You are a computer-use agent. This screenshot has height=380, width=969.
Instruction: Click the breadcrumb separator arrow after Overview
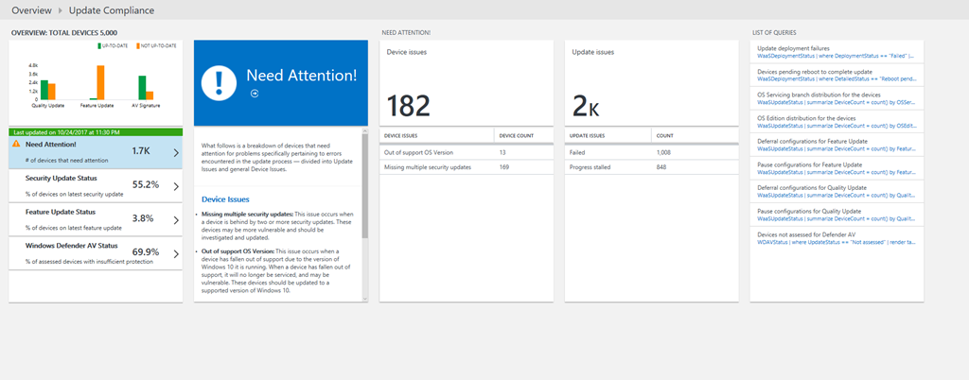coord(61,10)
